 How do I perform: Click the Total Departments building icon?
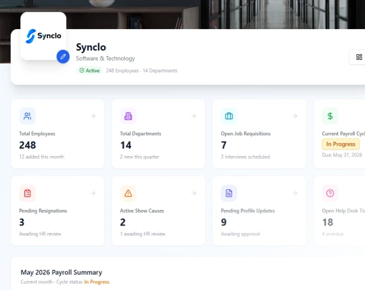(x=128, y=116)
